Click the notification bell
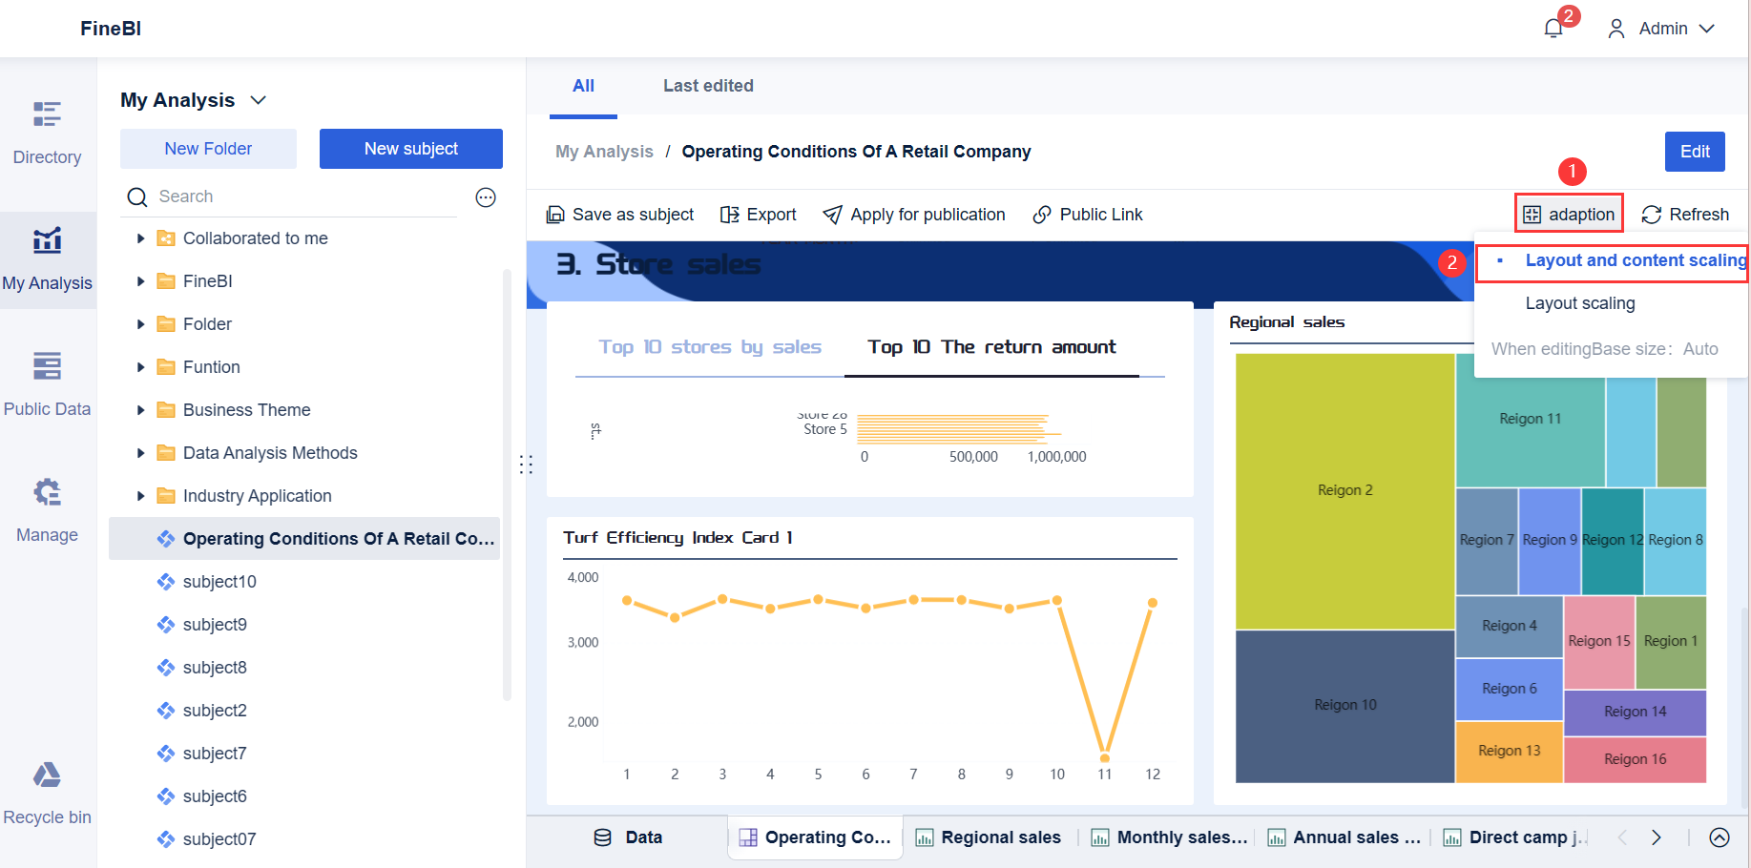The height and width of the screenshot is (868, 1751). tap(1553, 27)
